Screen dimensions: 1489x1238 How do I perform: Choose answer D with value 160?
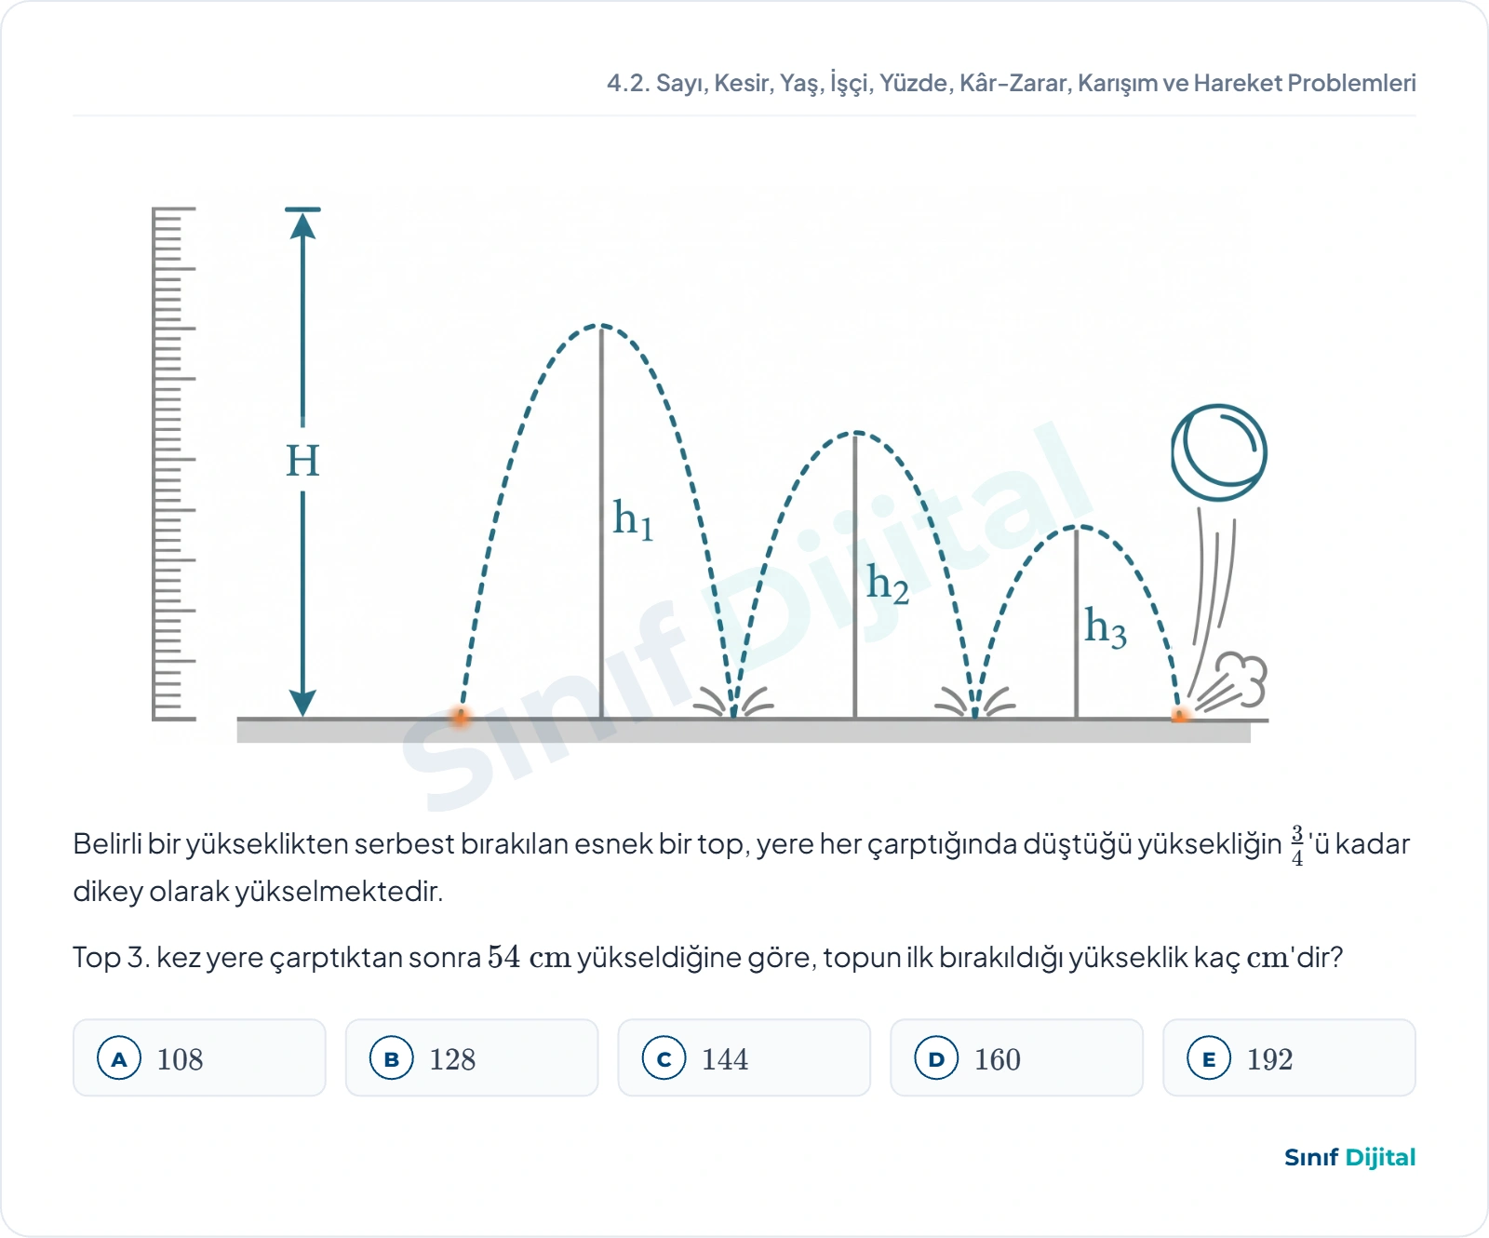[1016, 1057]
